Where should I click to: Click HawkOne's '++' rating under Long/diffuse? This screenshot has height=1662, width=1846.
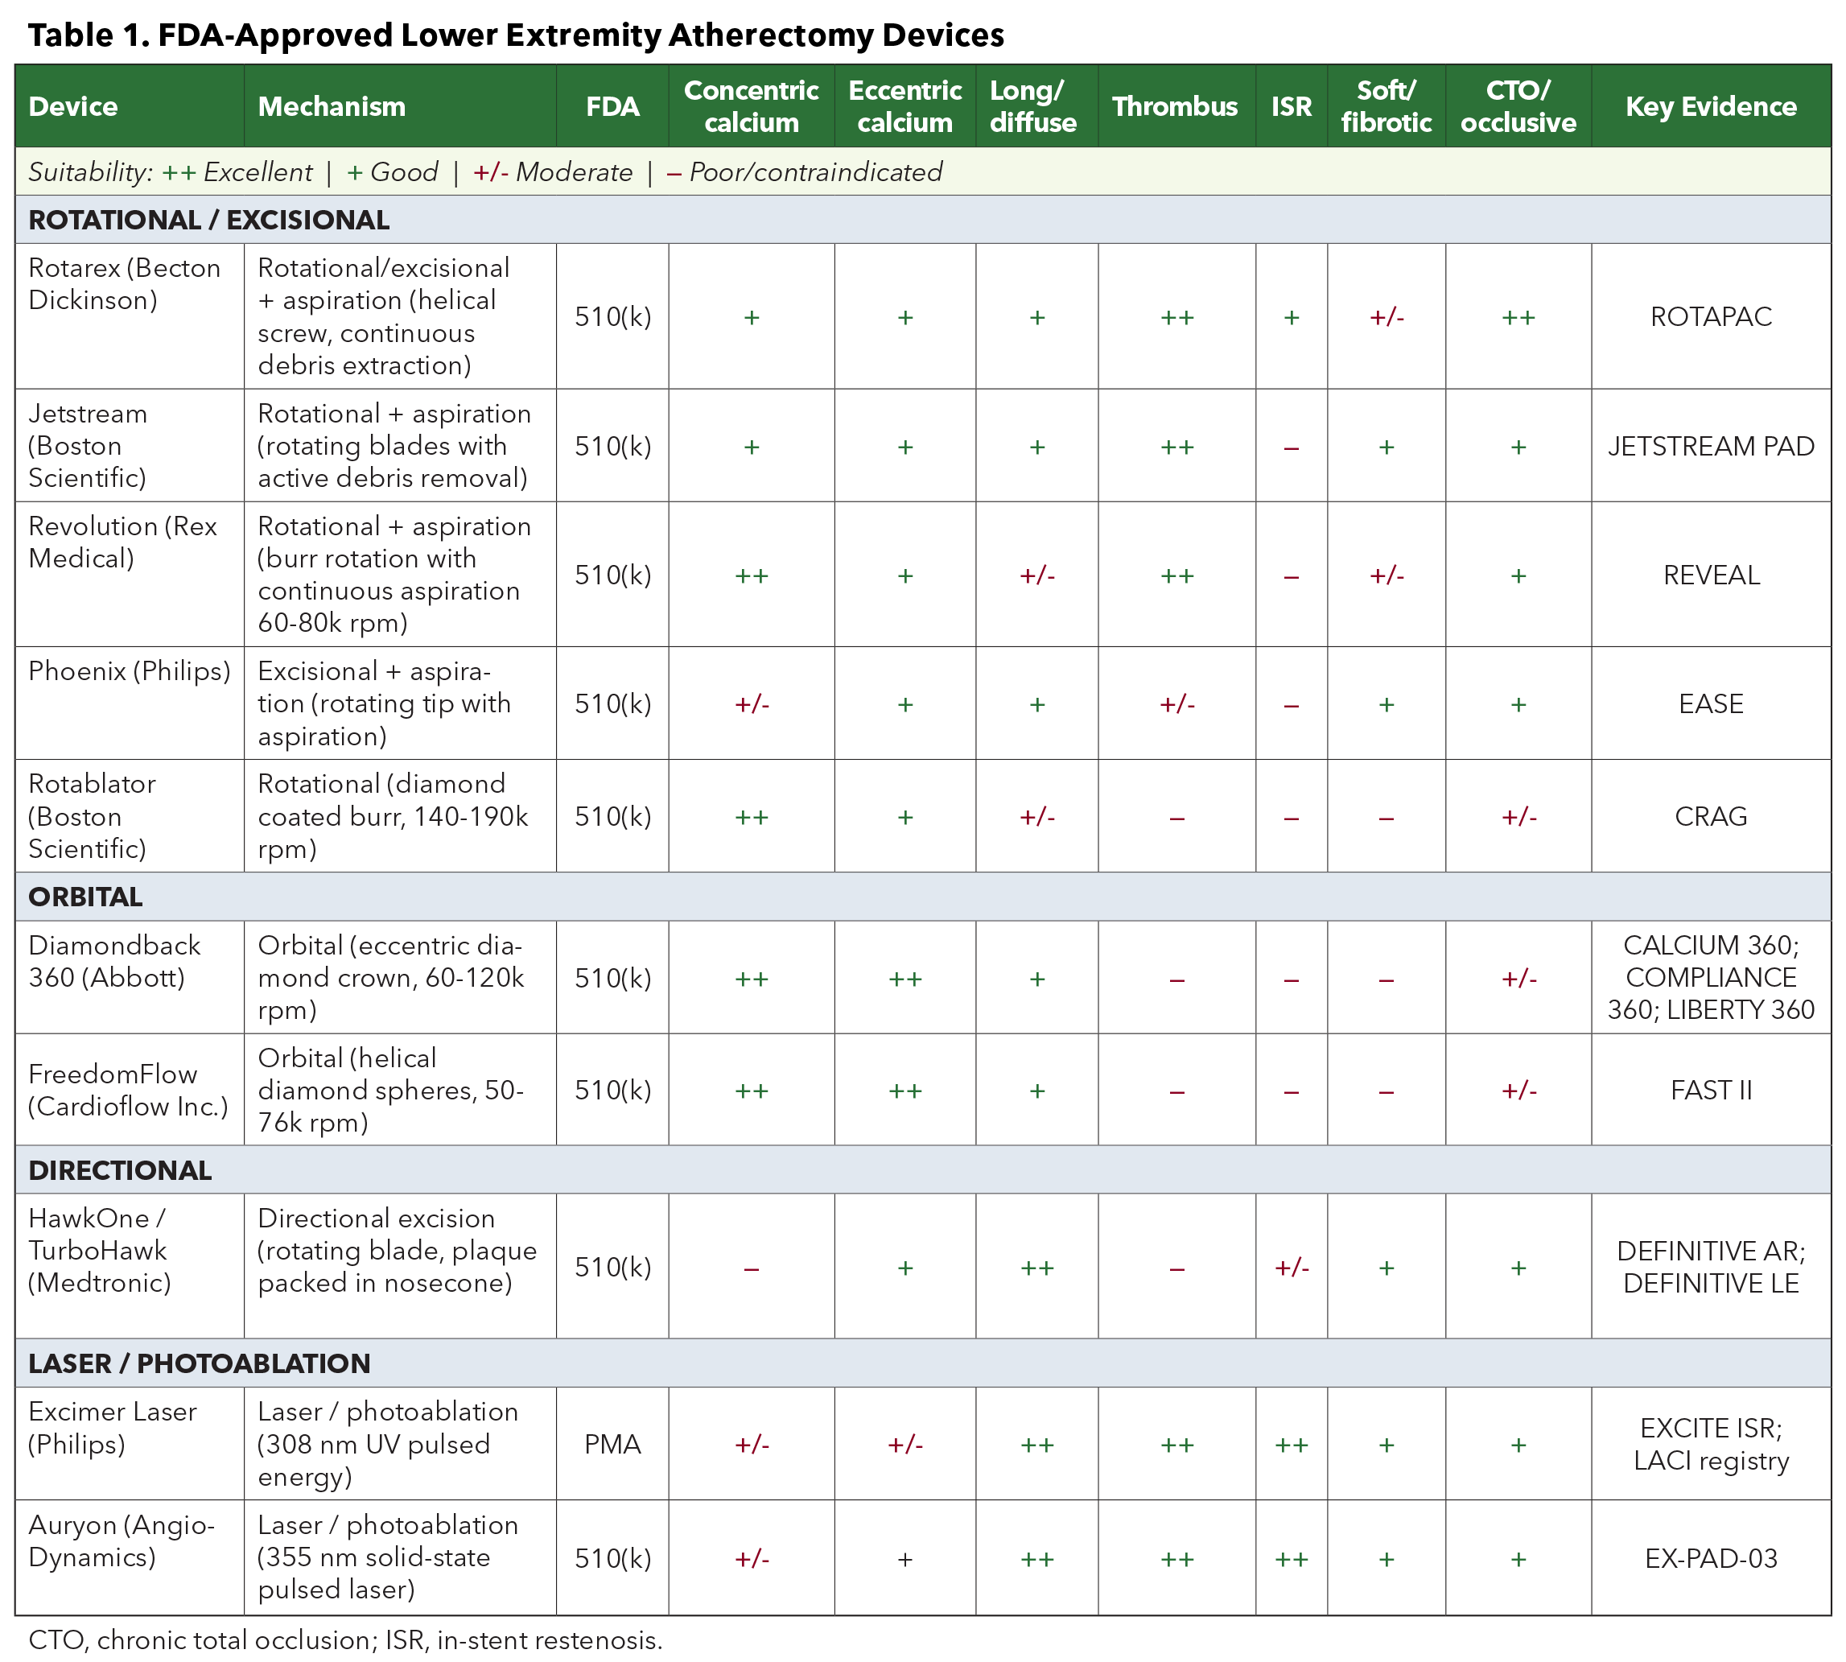coord(1037,1268)
